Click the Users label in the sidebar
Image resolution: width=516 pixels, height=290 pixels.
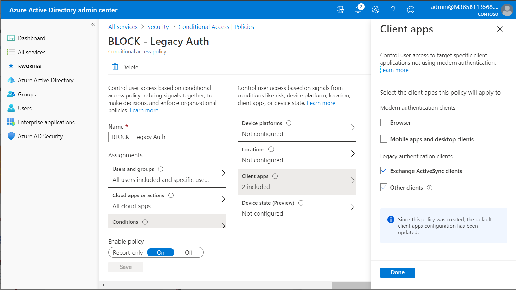pos(25,108)
